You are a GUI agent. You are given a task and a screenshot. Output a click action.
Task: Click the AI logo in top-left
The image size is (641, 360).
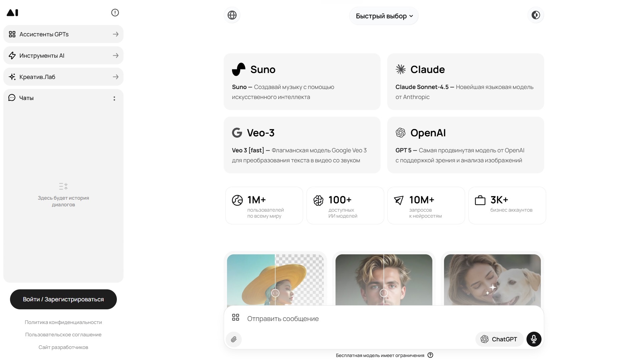tap(12, 13)
